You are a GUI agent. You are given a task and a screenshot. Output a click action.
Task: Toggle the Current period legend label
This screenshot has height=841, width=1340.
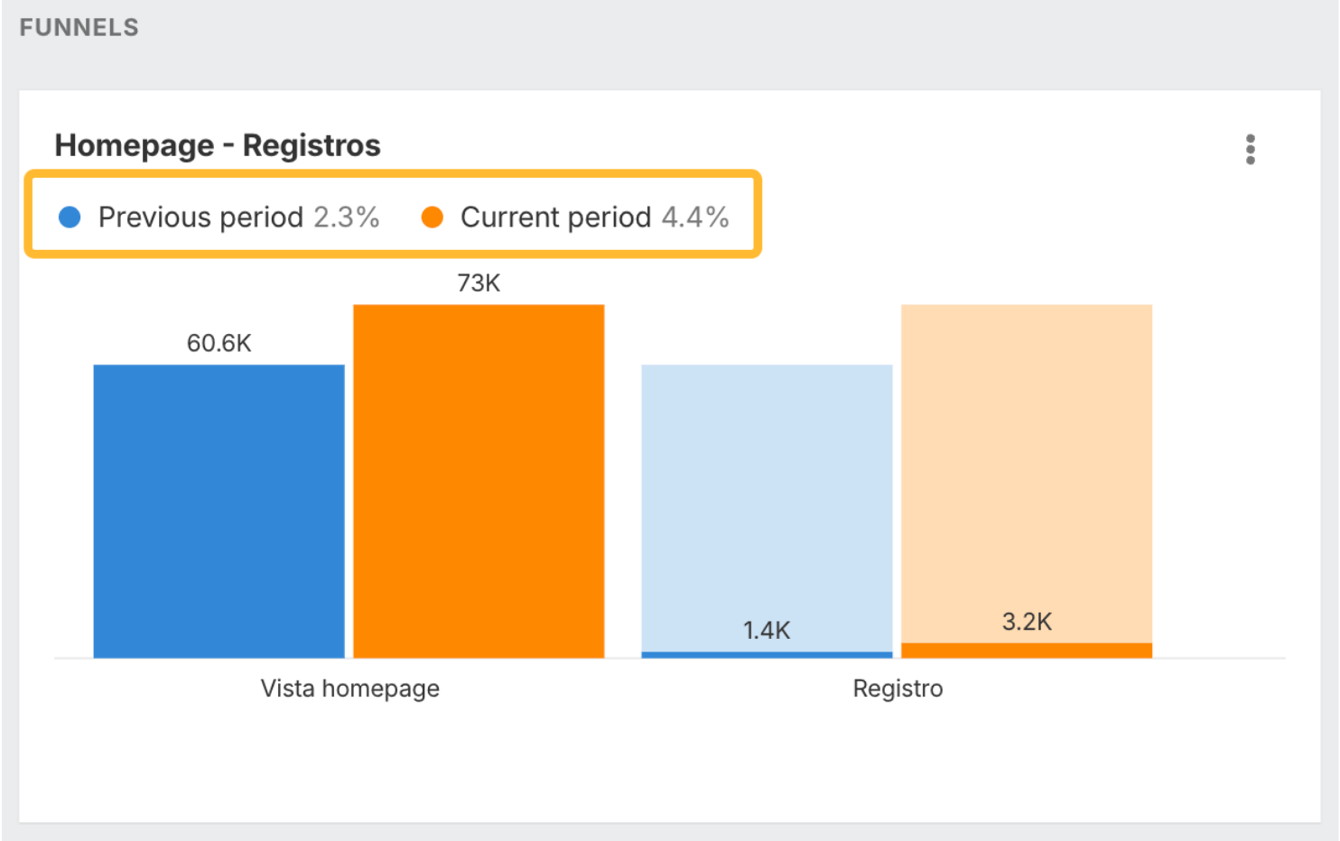click(555, 217)
